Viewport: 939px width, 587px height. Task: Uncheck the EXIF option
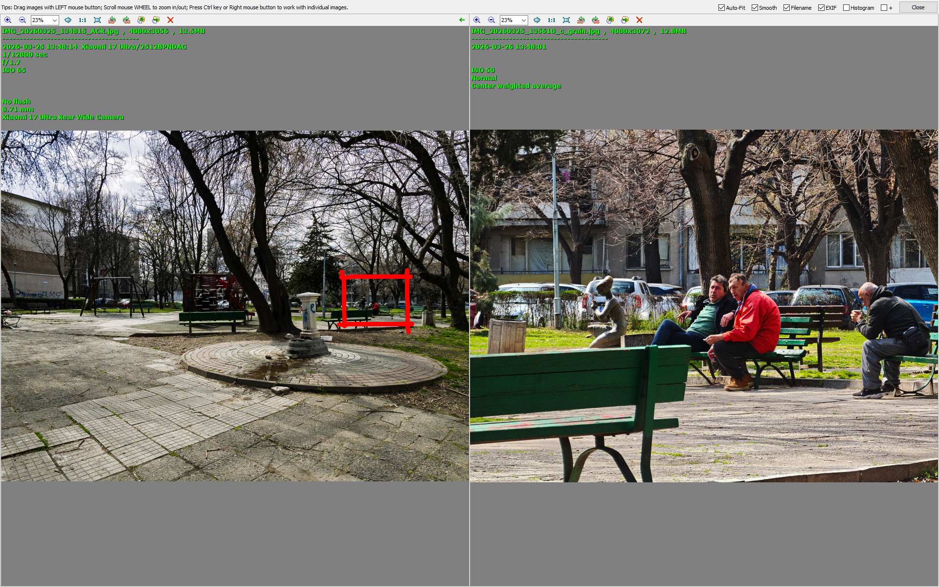coord(821,7)
